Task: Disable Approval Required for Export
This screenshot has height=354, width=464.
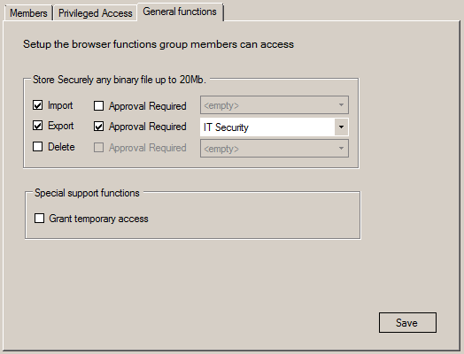Action: (x=98, y=127)
